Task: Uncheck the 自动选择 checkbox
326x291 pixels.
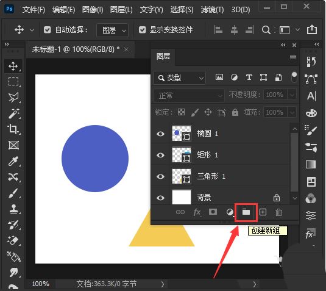Action: pyautogui.click(x=47, y=30)
